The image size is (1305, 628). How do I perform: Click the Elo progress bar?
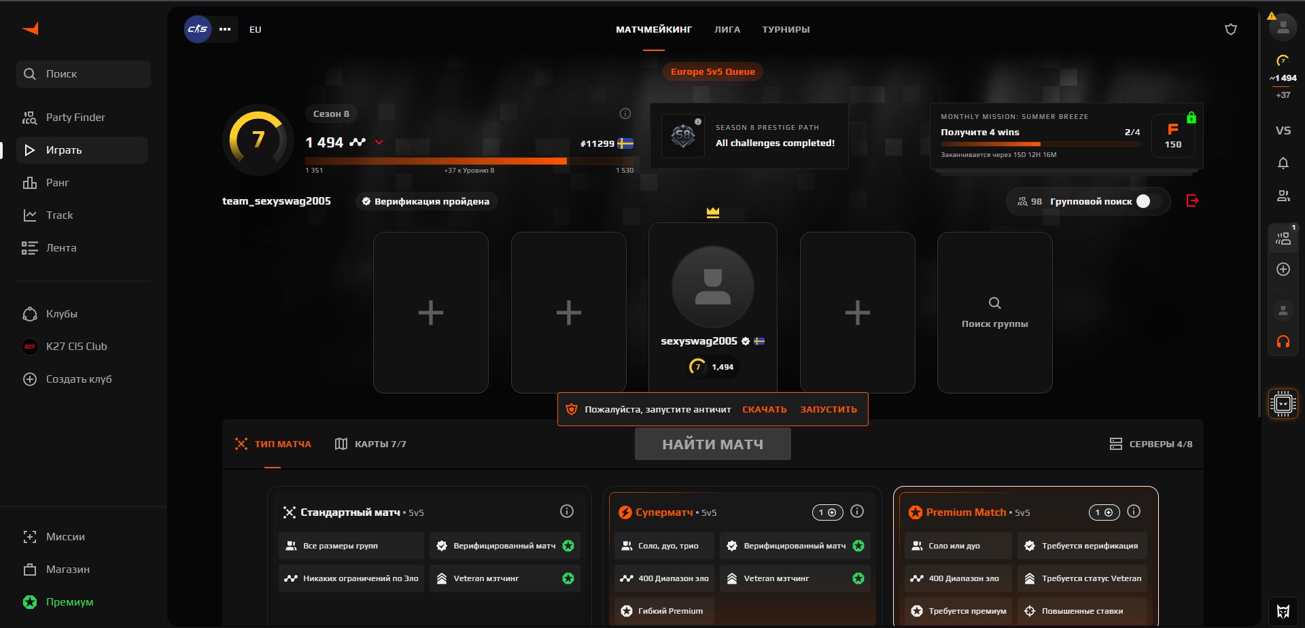(470, 161)
